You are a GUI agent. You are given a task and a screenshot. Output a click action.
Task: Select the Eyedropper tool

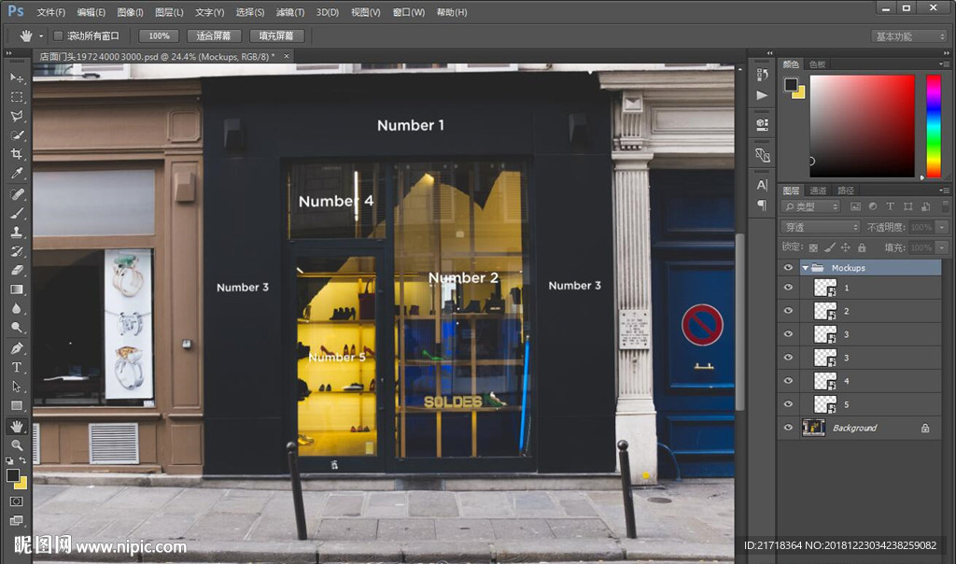click(x=17, y=174)
